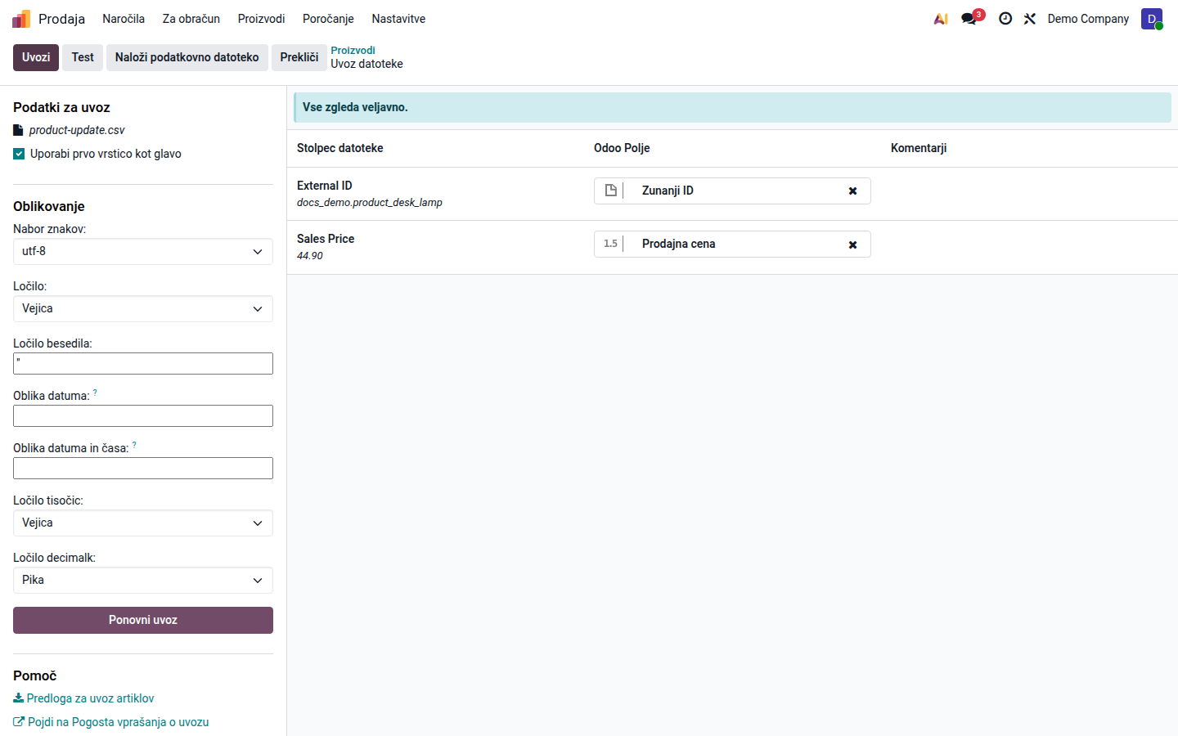Run the import Test button
The width and height of the screenshot is (1178, 736).
pyautogui.click(x=83, y=57)
